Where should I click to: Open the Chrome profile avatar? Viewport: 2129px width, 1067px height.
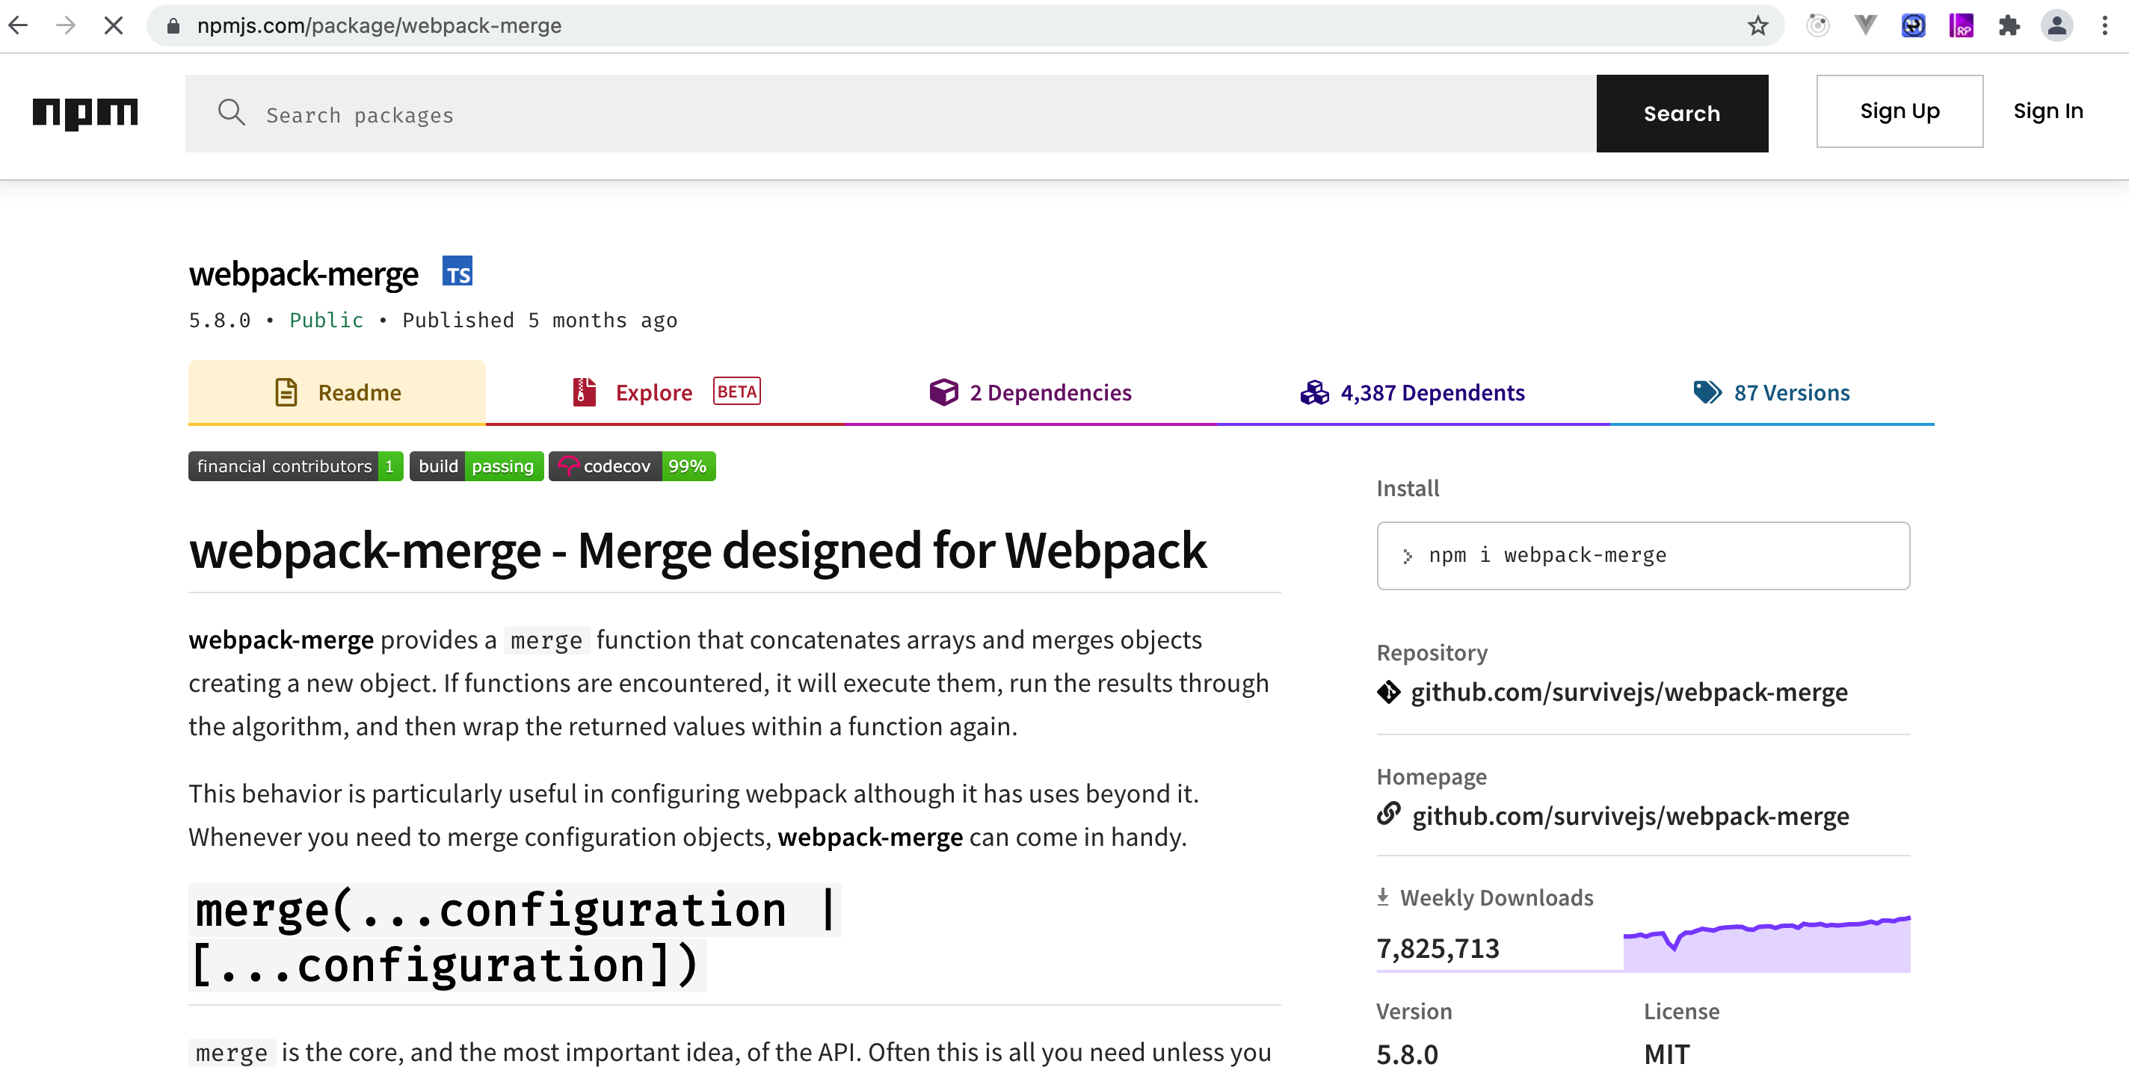2056,25
